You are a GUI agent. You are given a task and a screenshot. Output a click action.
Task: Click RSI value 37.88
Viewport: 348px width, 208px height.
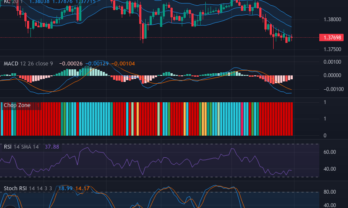[52, 147]
